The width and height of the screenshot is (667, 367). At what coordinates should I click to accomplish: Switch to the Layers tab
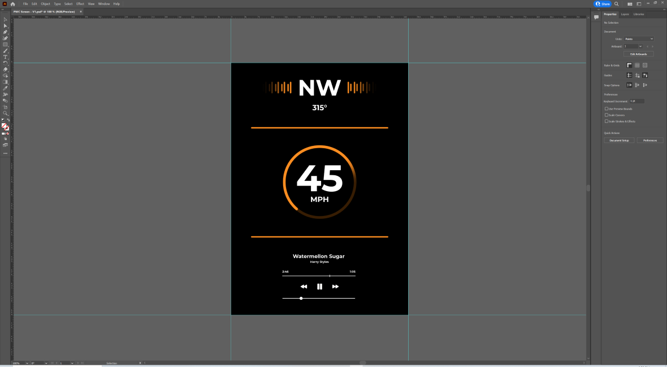tap(625, 14)
